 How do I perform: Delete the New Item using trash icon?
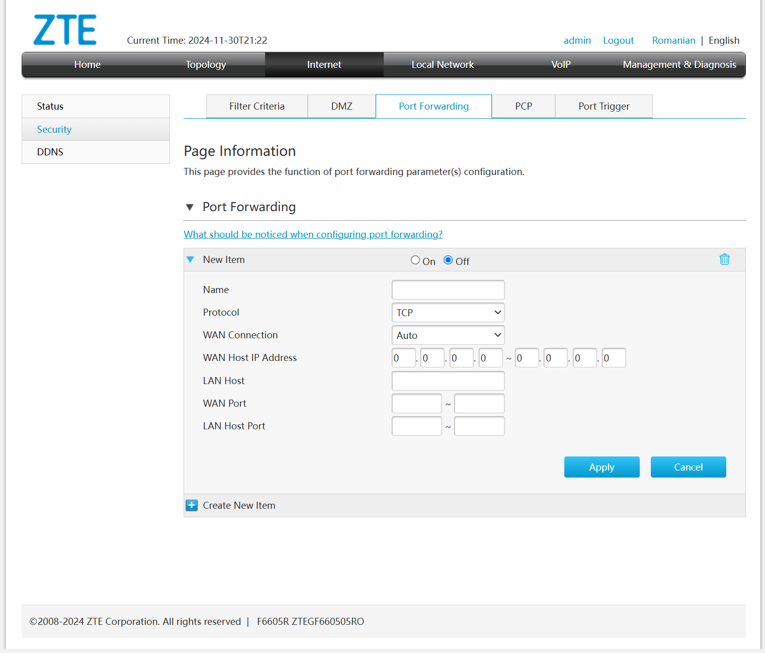point(724,259)
